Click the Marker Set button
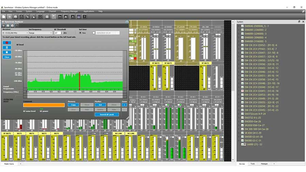306x172 pixels. click(x=100, y=105)
